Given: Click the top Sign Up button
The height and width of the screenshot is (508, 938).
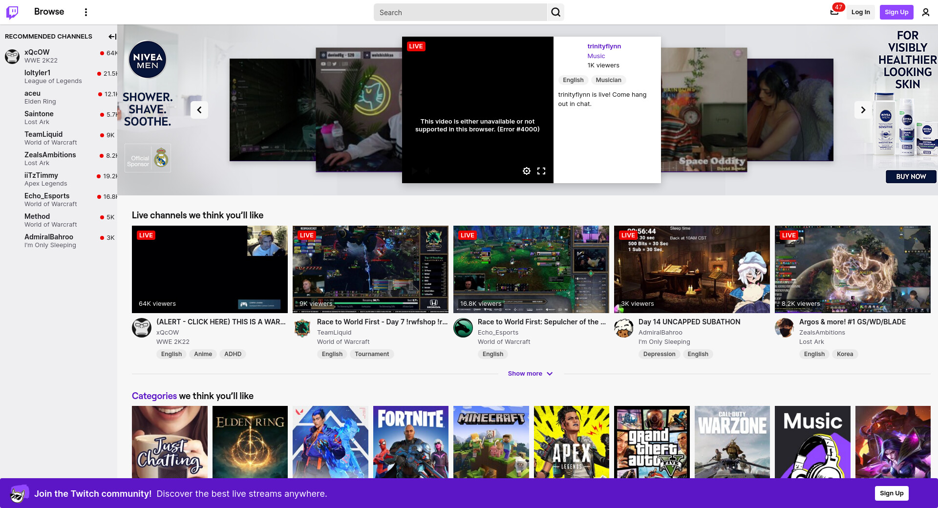Looking at the screenshot, I should [896, 12].
